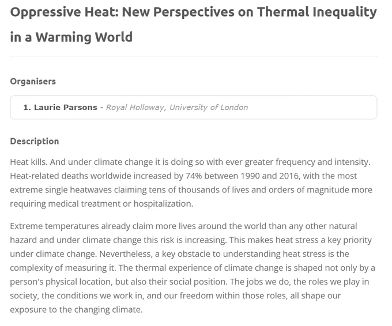Click the sentence starting 'Heat kills.'
392x326 pixels.
pos(29,162)
